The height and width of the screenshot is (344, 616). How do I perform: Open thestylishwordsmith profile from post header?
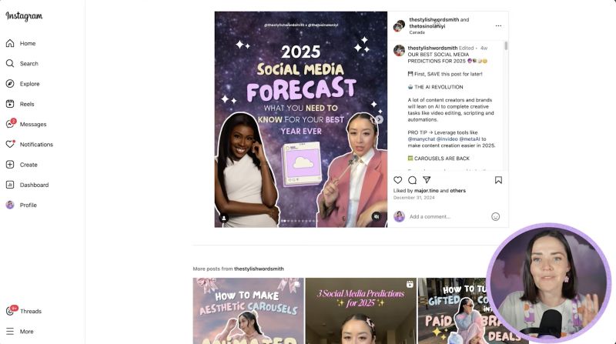[x=434, y=19]
